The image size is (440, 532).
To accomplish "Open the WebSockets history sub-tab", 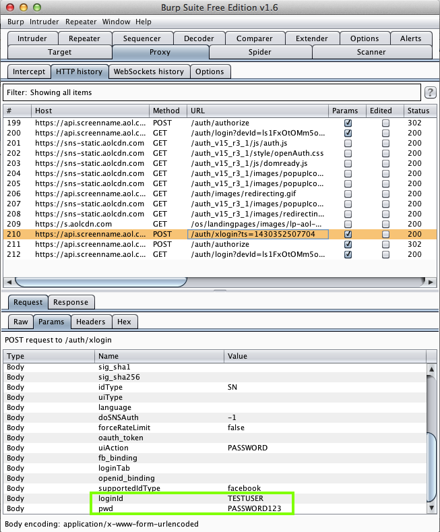I will point(149,71).
